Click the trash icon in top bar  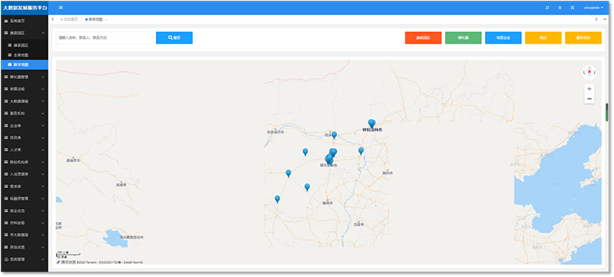coord(560,8)
